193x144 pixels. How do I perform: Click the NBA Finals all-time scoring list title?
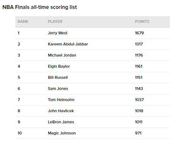click(40, 7)
